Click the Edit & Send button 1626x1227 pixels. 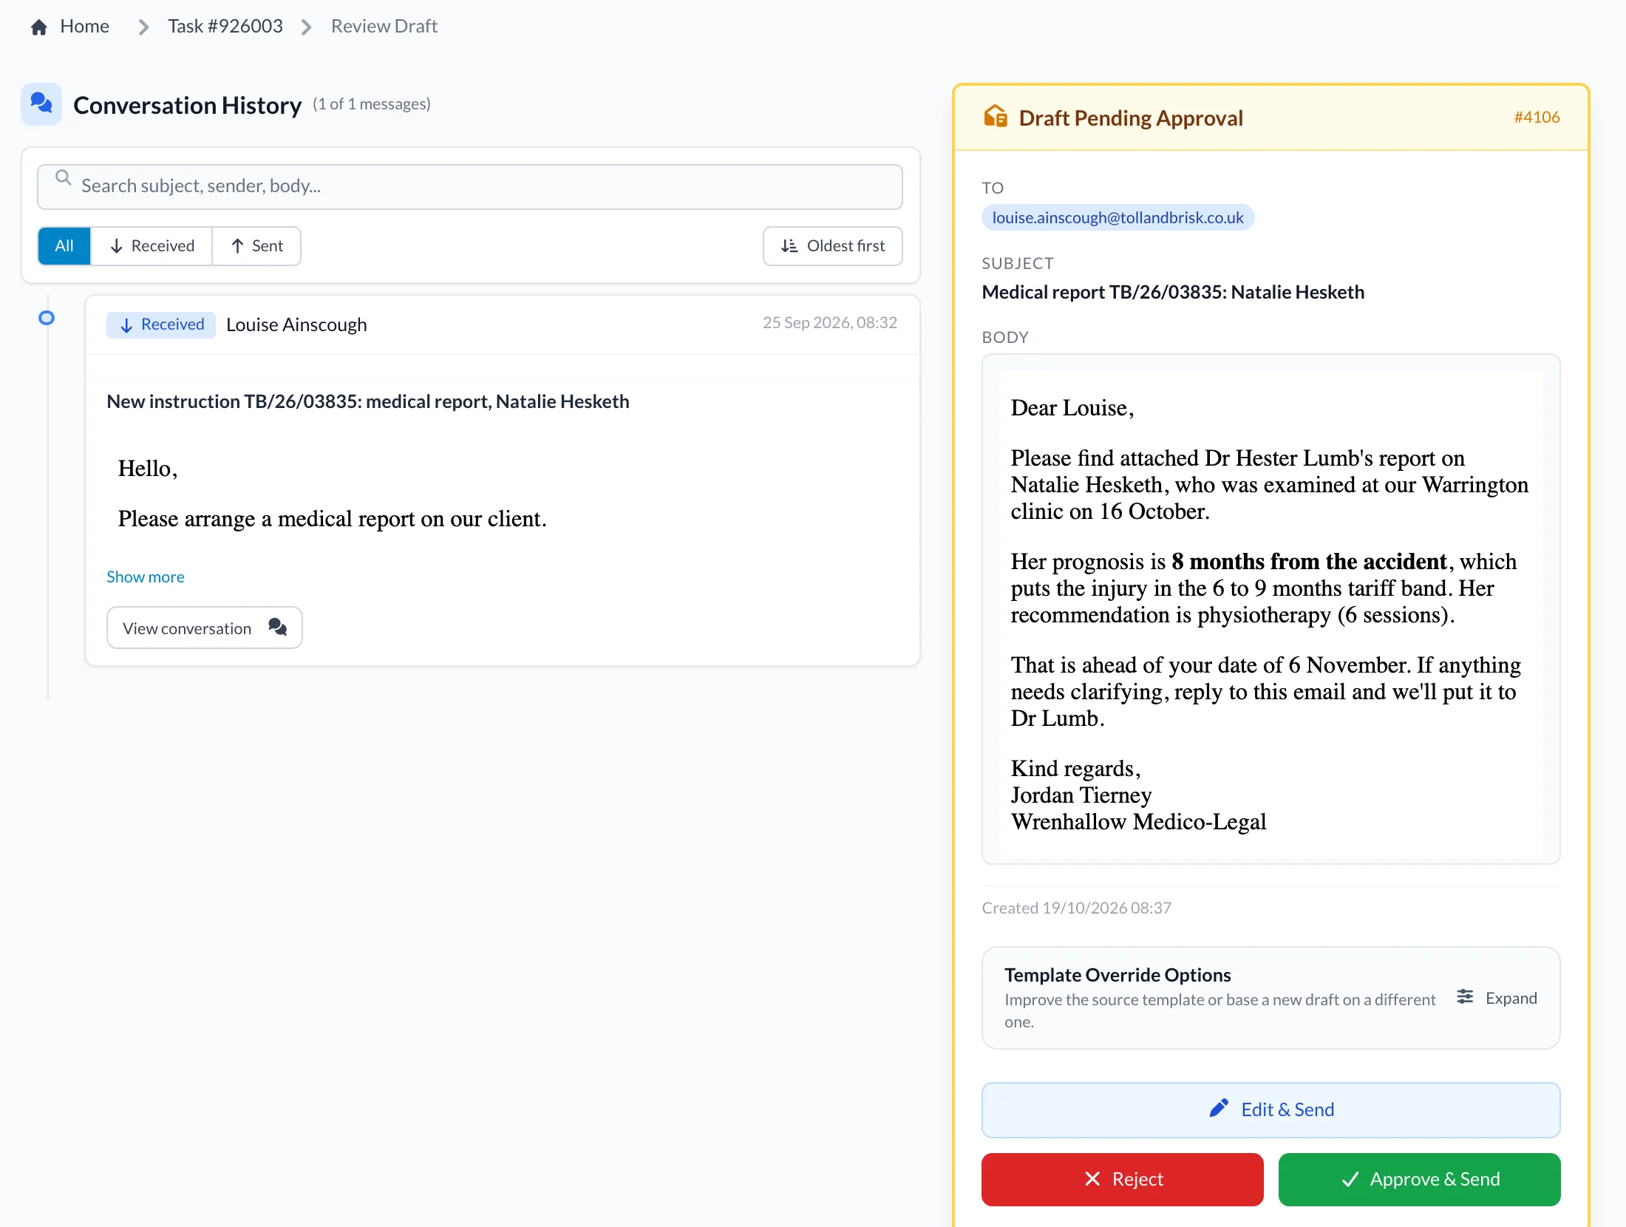(1270, 1109)
